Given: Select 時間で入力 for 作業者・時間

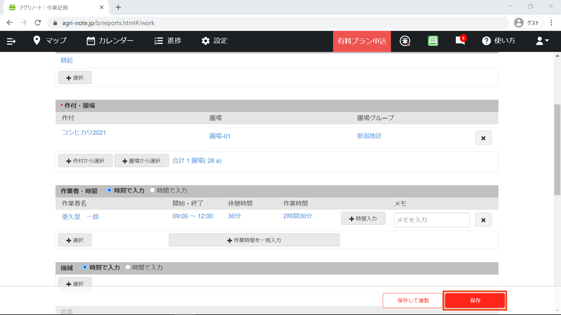Looking at the screenshot, I should point(153,190).
